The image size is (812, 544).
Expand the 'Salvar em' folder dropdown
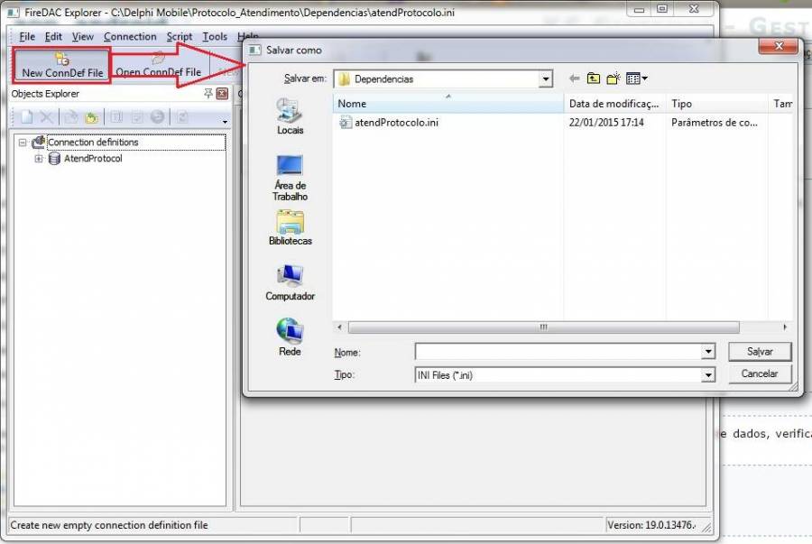click(x=545, y=79)
